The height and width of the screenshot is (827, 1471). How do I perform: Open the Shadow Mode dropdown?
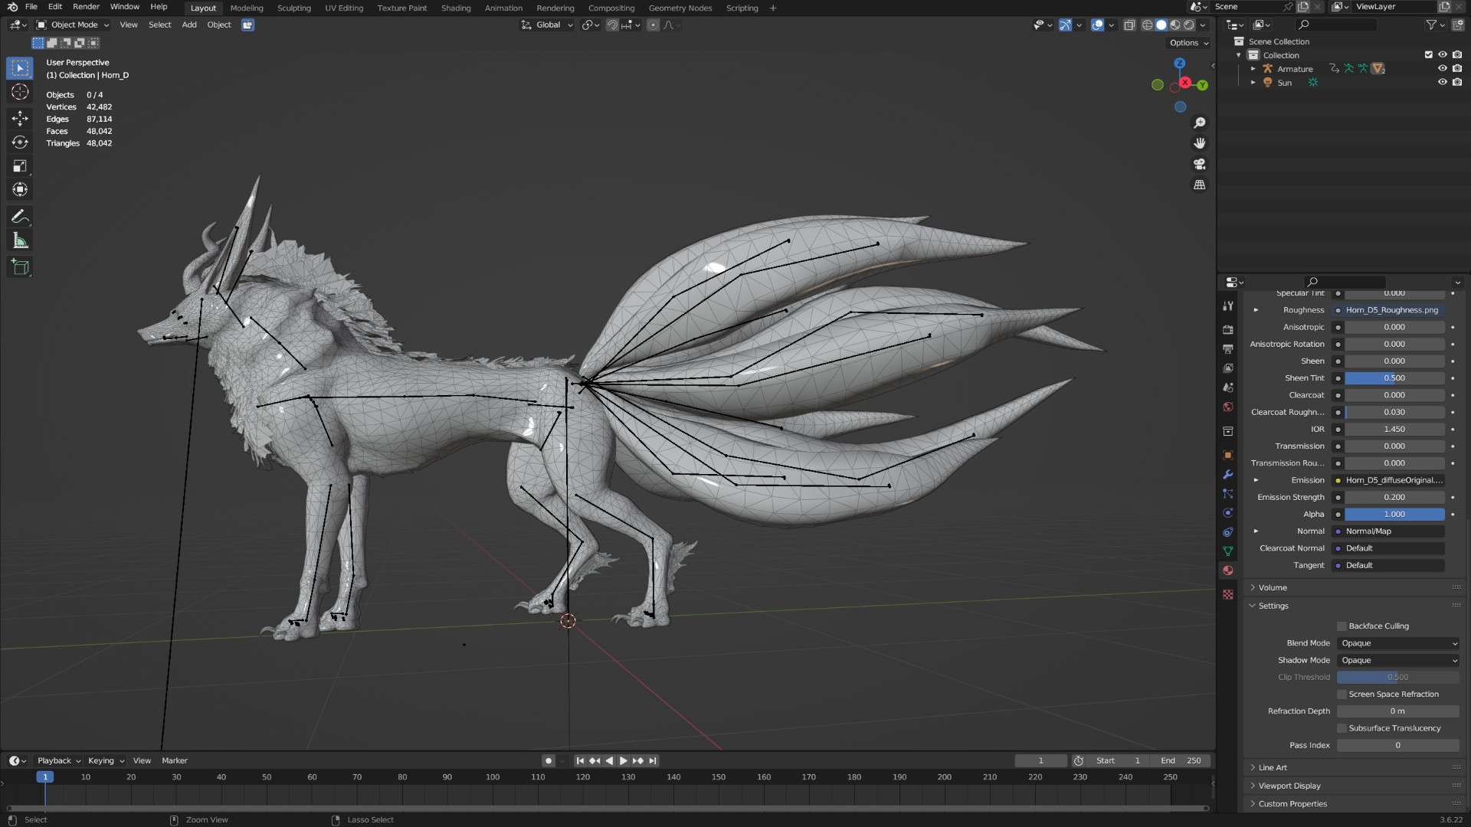(x=1398, y=660)
